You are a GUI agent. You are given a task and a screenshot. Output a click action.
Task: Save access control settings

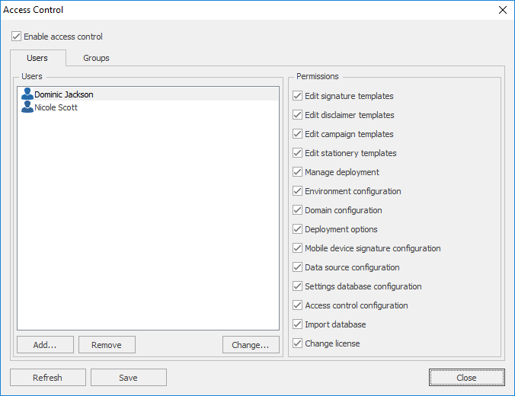pyautogui.click(x=129, y=378)
